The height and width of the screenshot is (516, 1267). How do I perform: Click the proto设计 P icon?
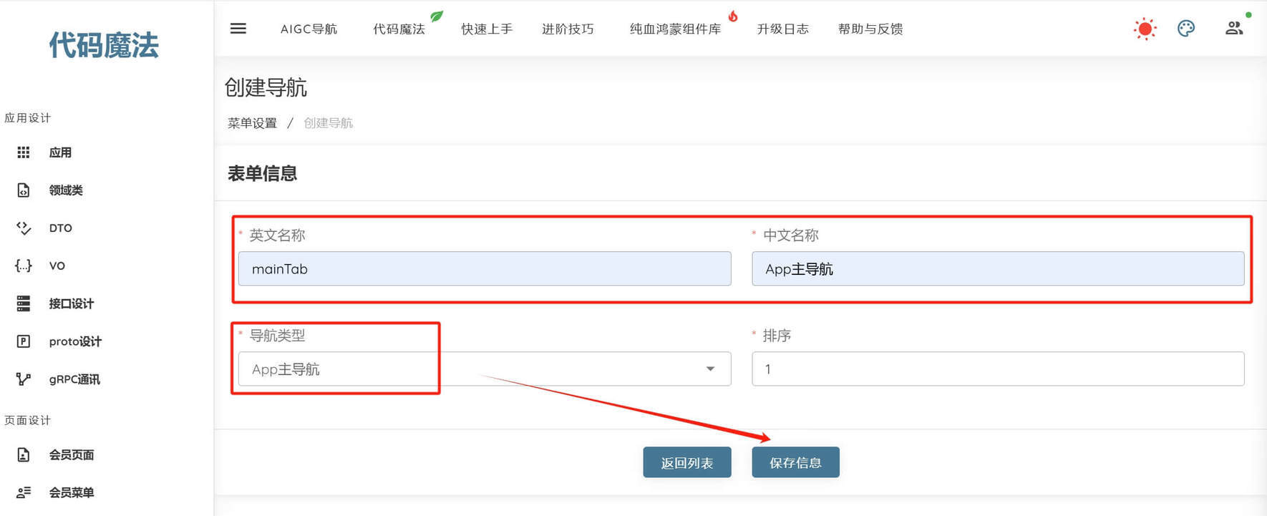click(x=24, y=341)
